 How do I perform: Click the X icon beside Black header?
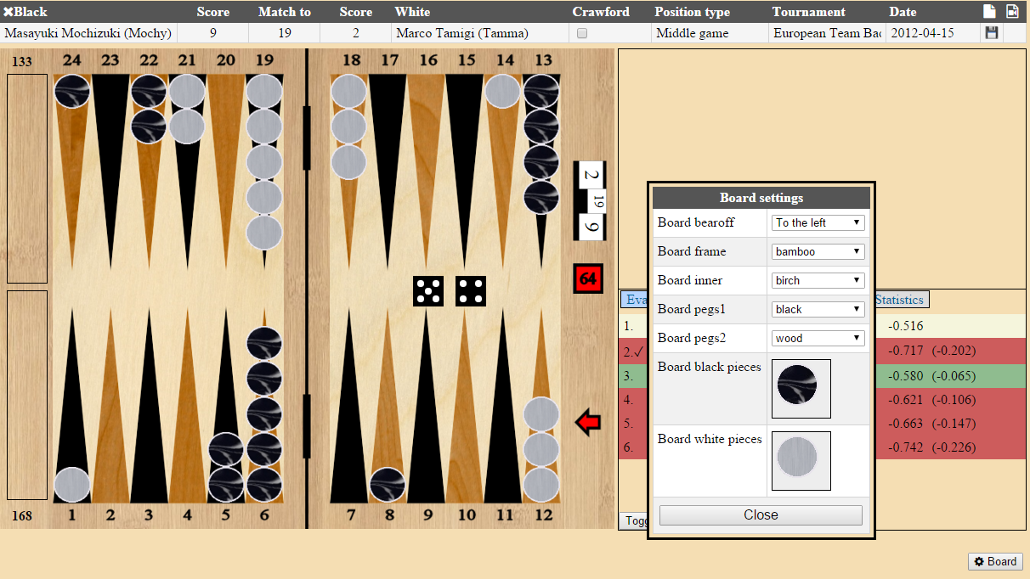coord(8,12)
